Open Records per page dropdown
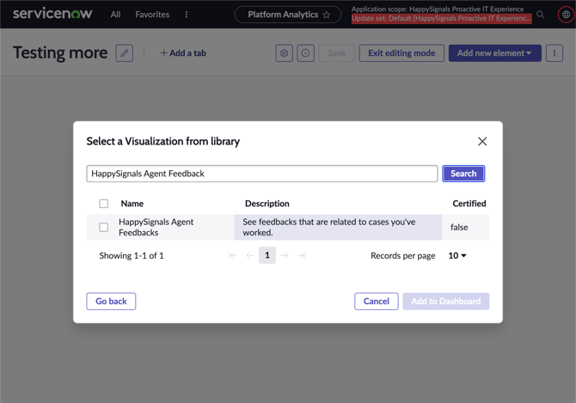The image size is (576, 403). [457, 255]
